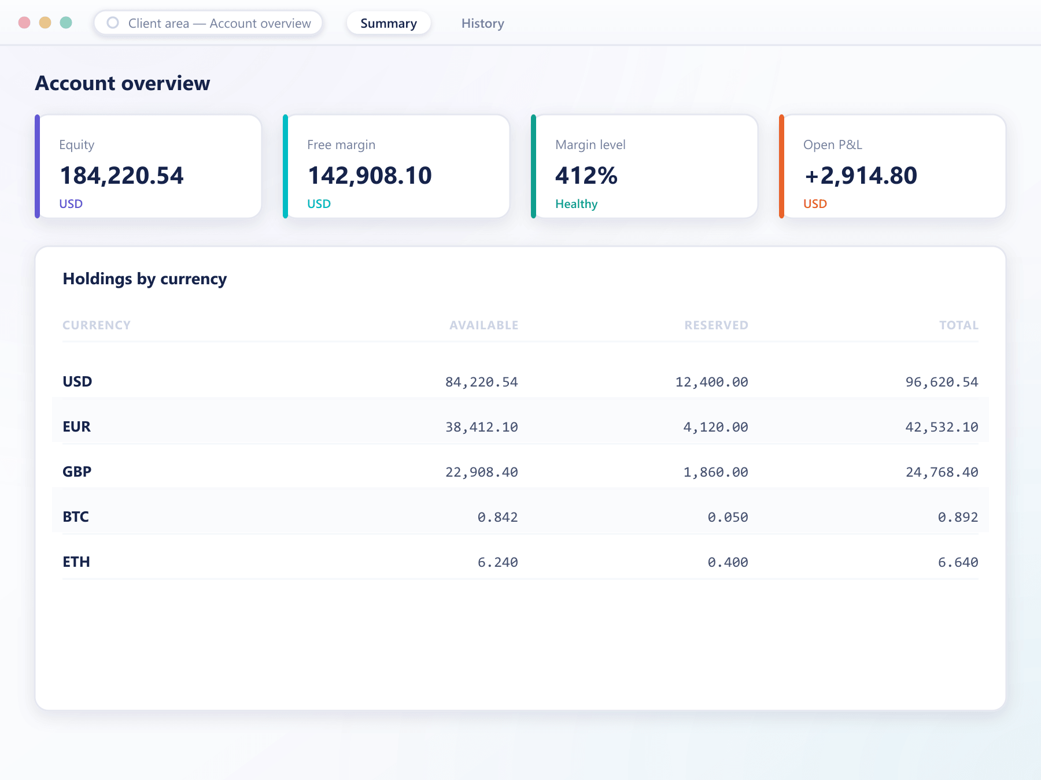
Task: Open the Free margin card
Action: coord(397,166)
